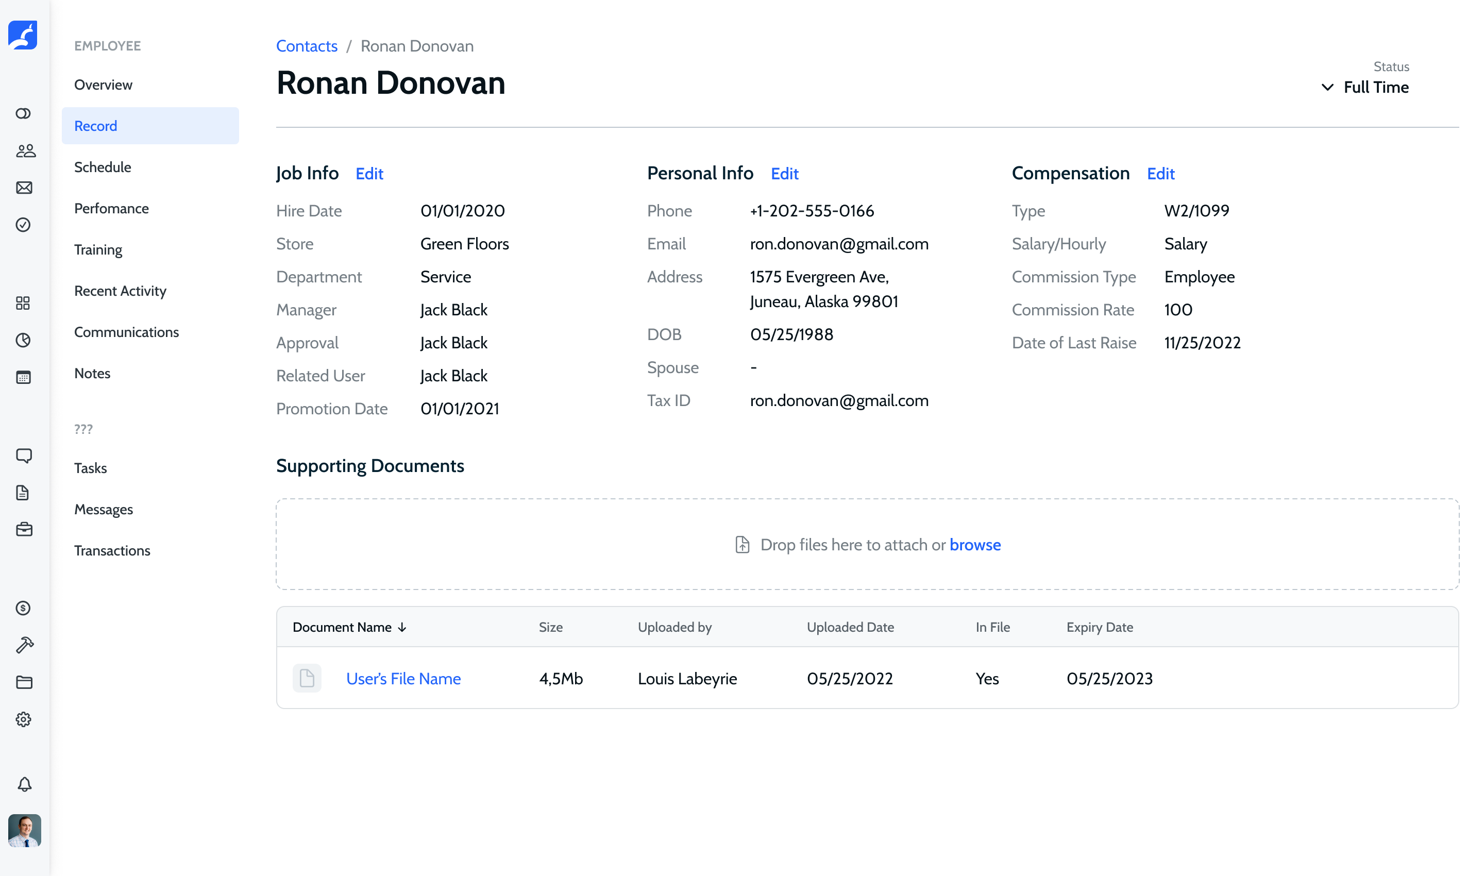
Task: Click the contacts people icon in sidebar
Action: point(25,150)
